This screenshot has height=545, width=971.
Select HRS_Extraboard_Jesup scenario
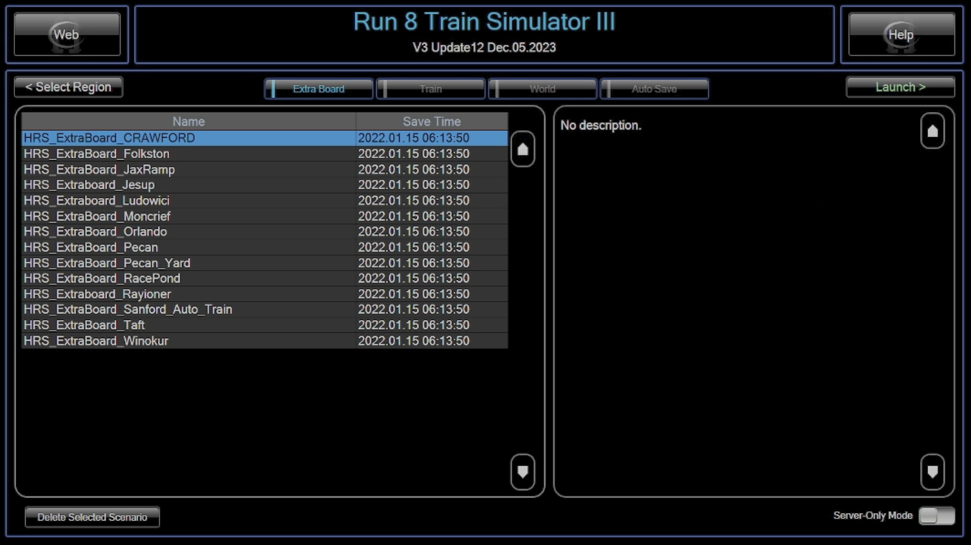click(x=265, y=185)
